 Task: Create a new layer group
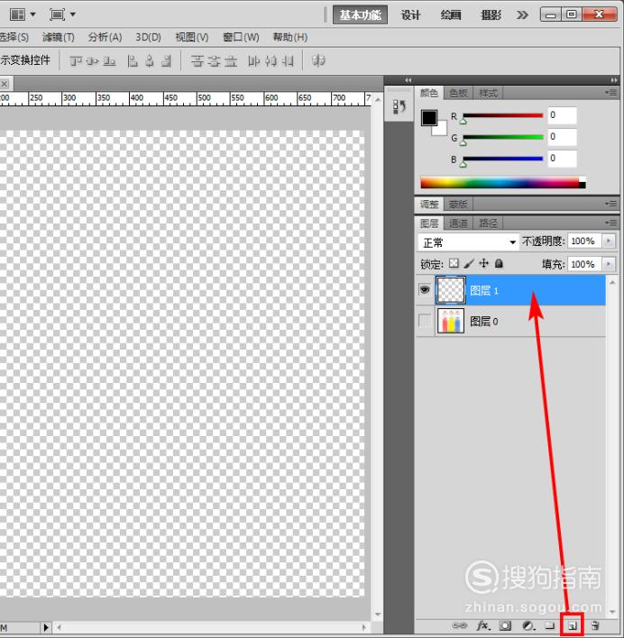550,625
